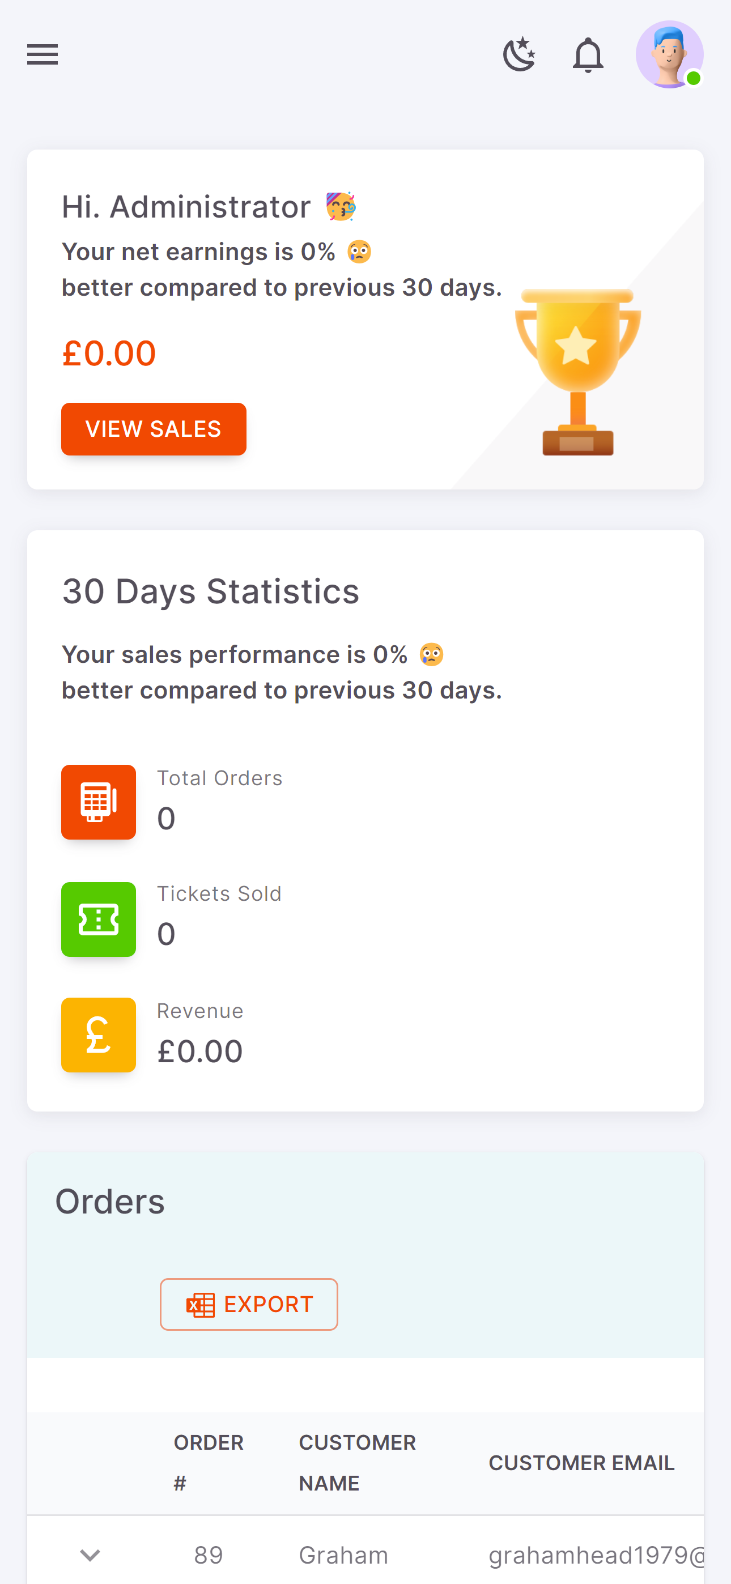Toggle dark mode with the moon icon
The image size is (731, 1584).
[x=518, y=54]
